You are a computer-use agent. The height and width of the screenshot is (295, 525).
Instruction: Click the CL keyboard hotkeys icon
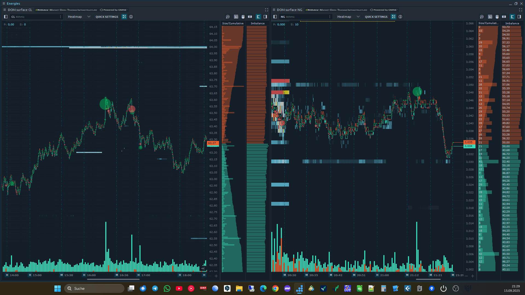[236, 17]
